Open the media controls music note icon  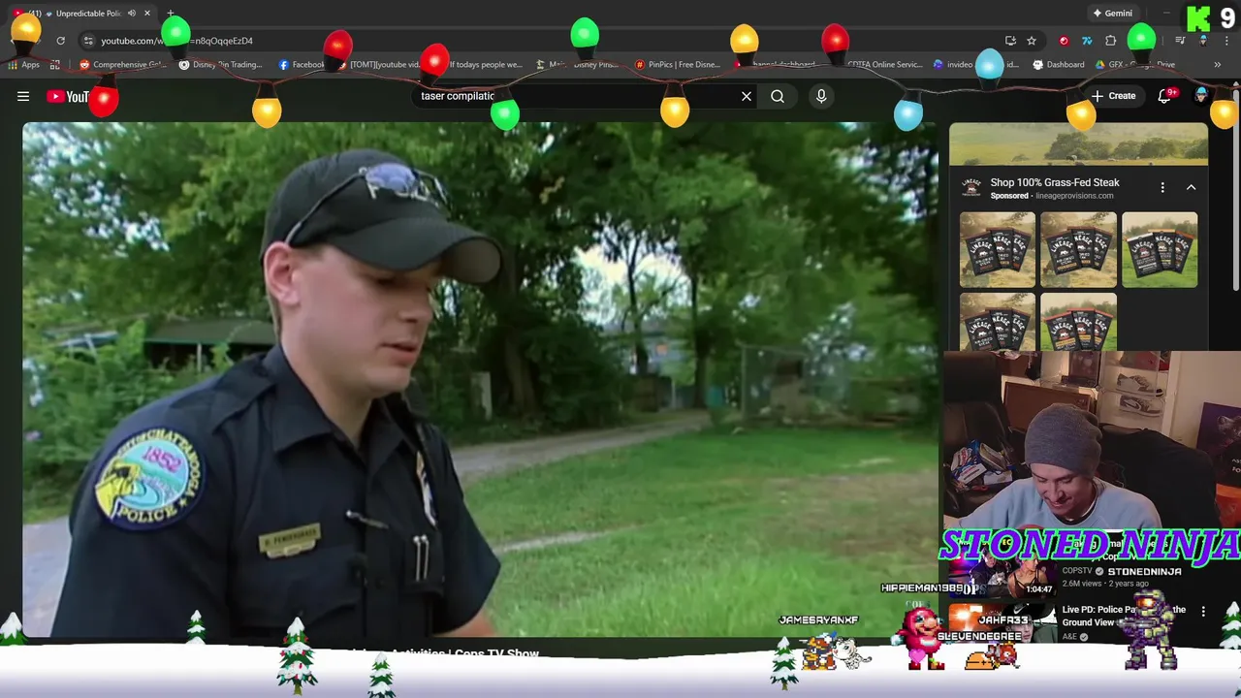click(1180, 41)
